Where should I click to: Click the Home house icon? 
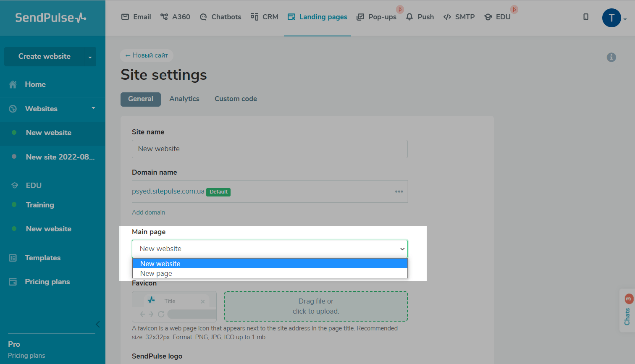[13, 84]
